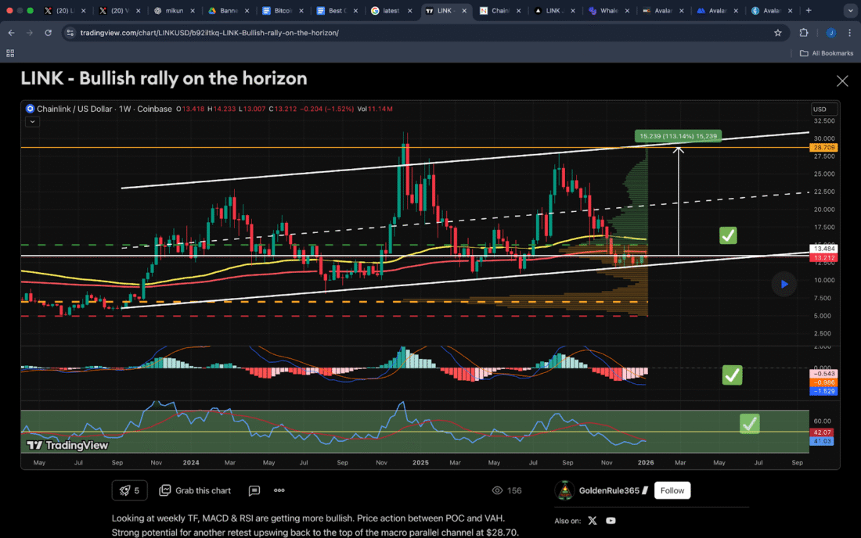Screen dimensions: 861x538
Task: Click the green 15.239 (113.14%) measure label
Action: [x=678, y=136]
